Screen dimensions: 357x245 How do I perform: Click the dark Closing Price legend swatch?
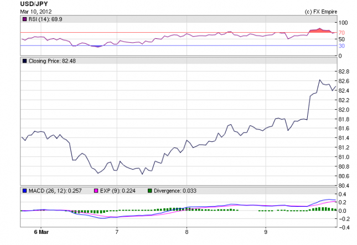tap(24, 61)
